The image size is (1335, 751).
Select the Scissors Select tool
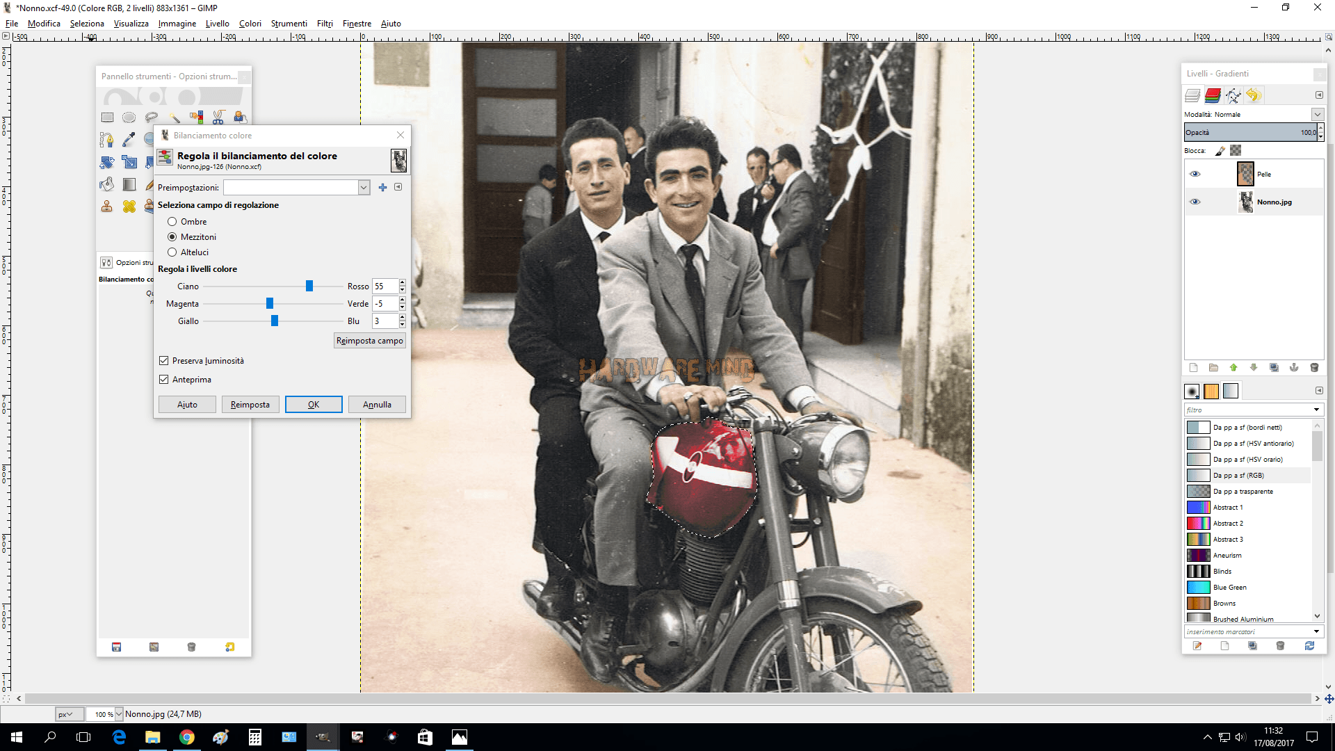coord(218,118)
